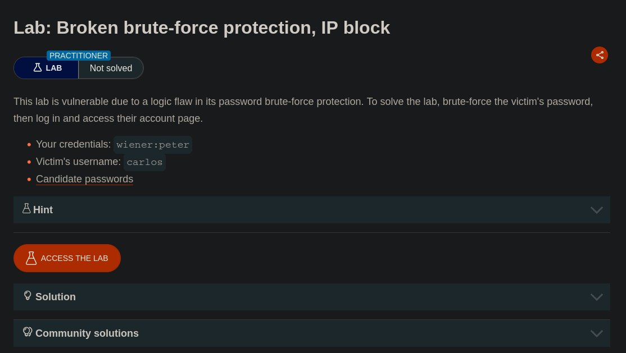Toggle the Hint section label
This screenshot has width=626, height=353.
tap(43, 210)
